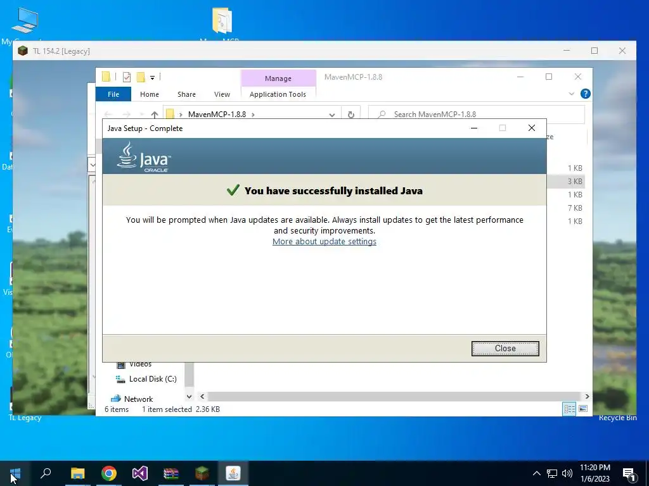Viewport: 649px width, 486px height.
Task: Click the TL Legacy block icon in title bar
Action: click(x=23, y=51)
